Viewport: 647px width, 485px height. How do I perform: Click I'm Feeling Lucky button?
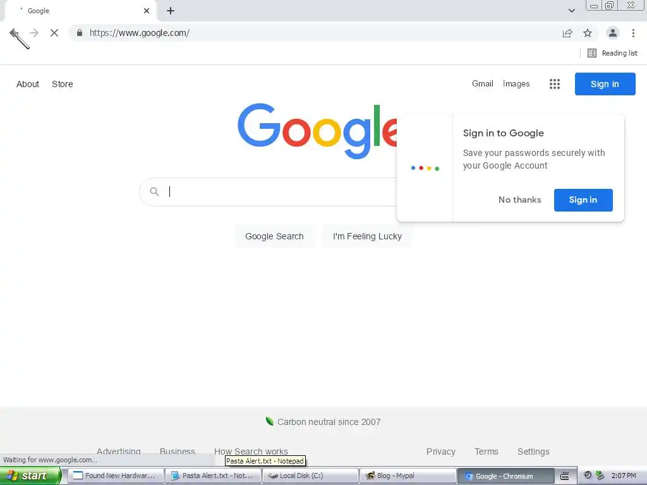(x=367, y=236)
